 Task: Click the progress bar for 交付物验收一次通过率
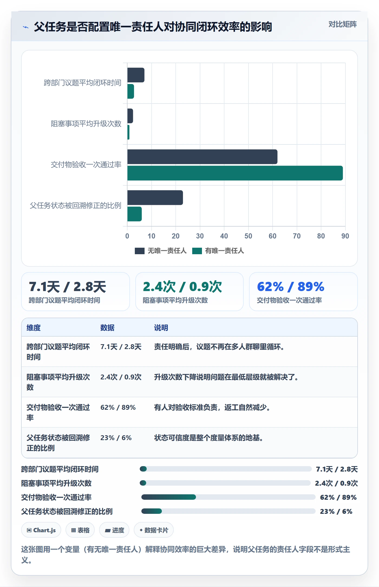click(x=228, y=497)
